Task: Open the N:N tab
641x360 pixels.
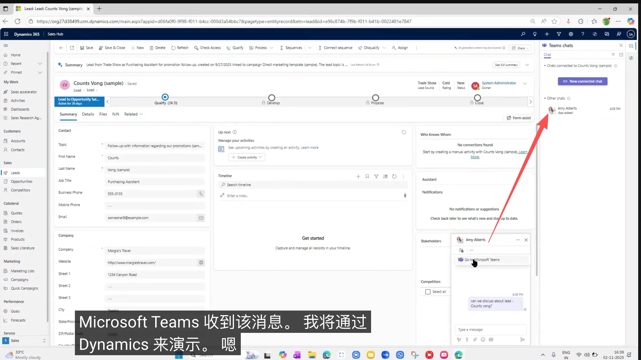Action: coord(116,114)
